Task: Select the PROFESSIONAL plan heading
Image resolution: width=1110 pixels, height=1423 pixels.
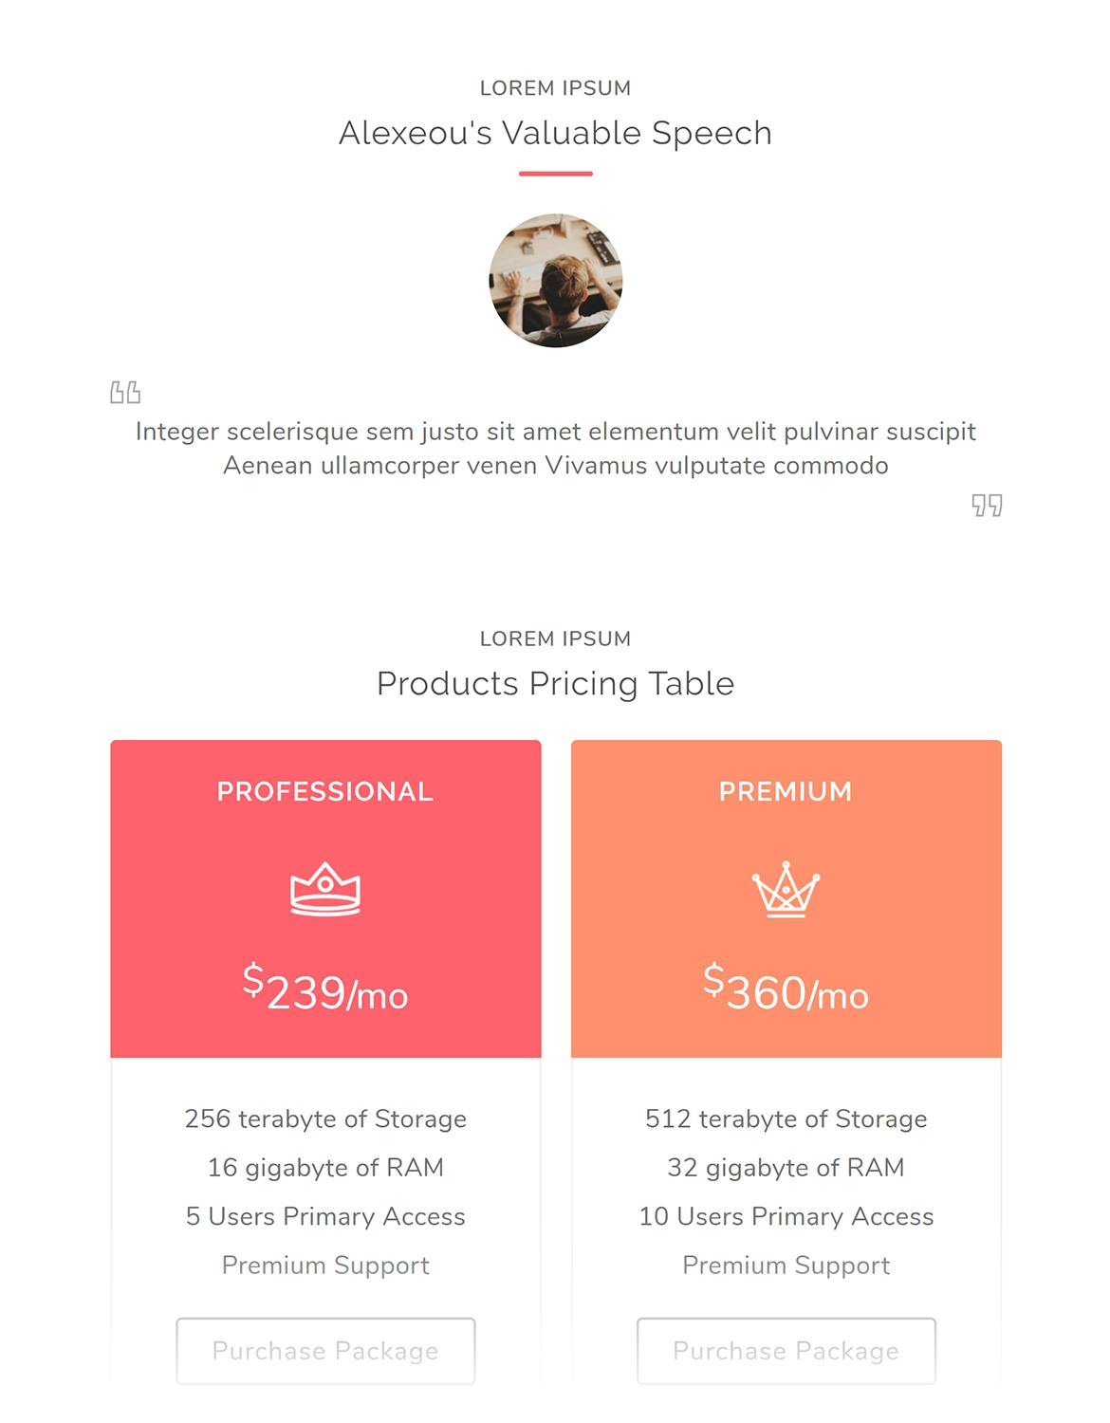Action: point(325,791)
